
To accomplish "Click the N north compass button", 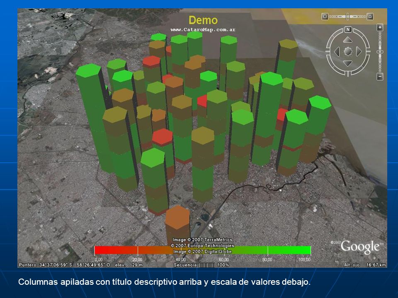I will coord(348,29).
